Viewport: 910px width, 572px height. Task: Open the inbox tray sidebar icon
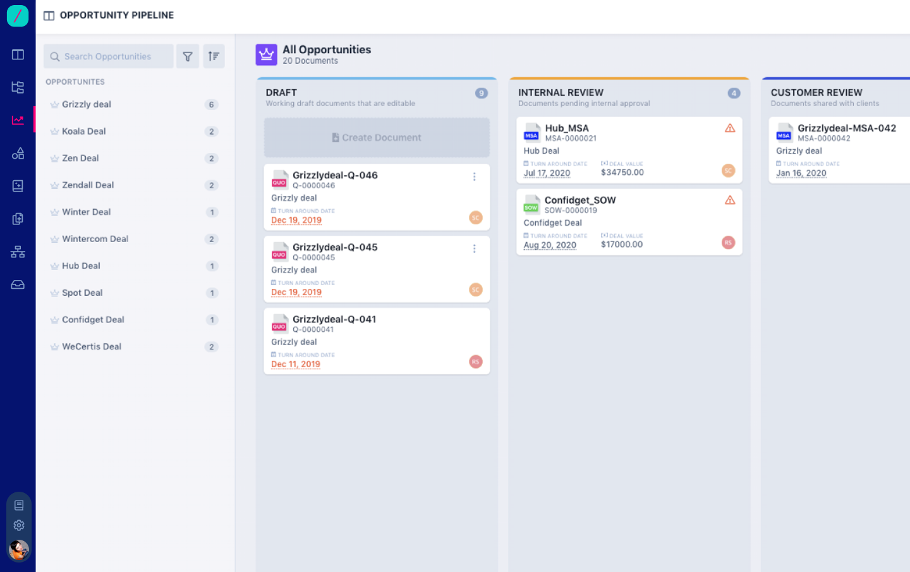click(18, 284)
